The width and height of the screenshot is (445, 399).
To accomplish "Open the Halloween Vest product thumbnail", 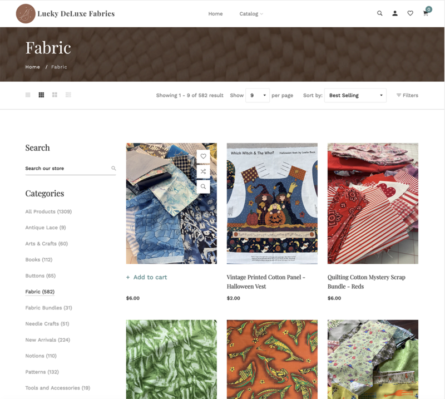I will 272,203.
